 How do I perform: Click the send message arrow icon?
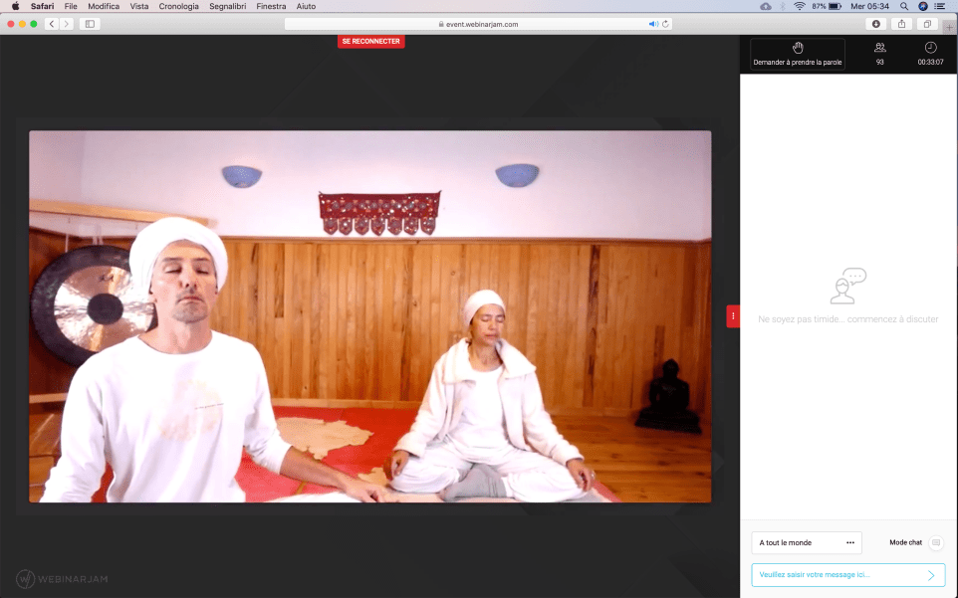[x=931, y=575]
